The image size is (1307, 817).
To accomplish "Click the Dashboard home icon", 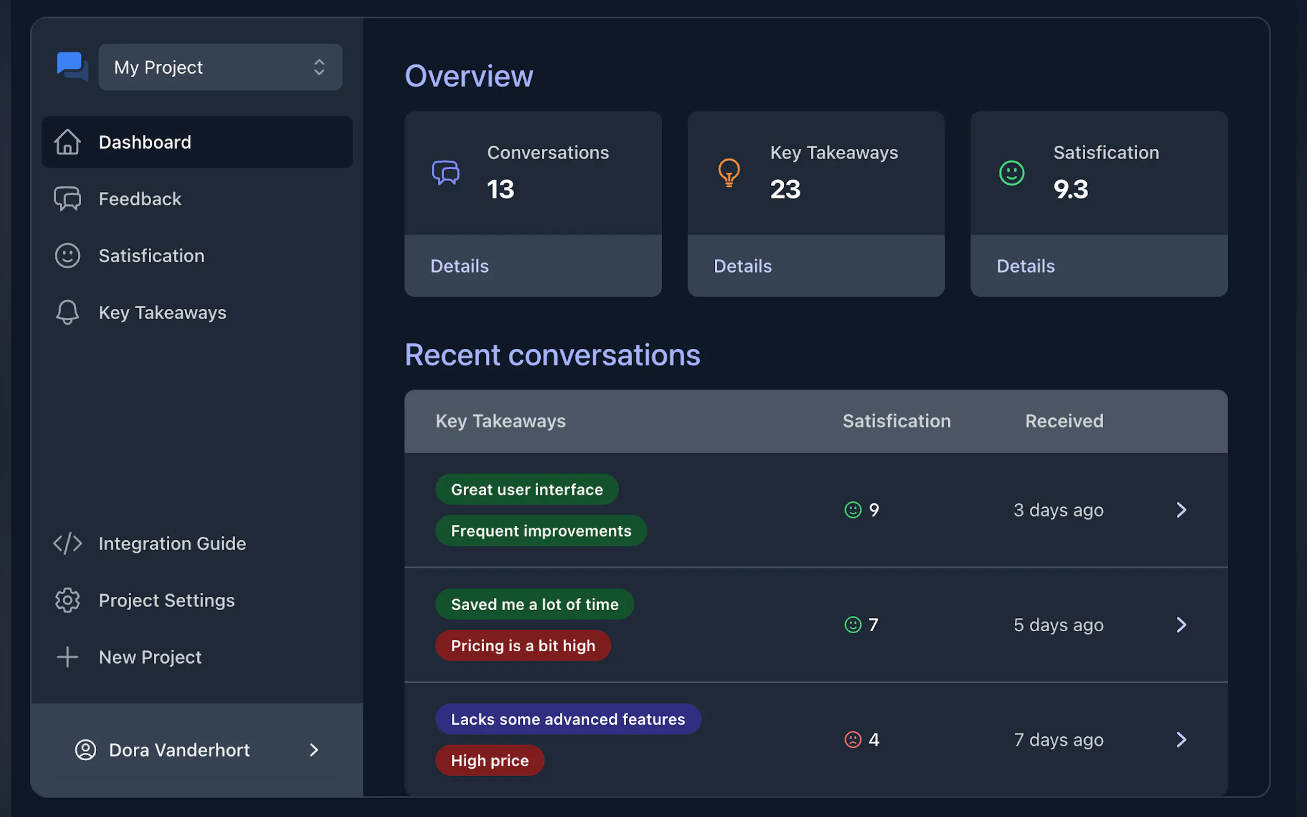I will (67, 142).
